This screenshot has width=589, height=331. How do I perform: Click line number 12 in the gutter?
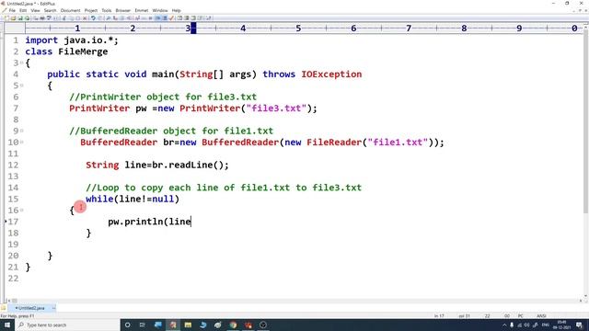click(13, 165)
